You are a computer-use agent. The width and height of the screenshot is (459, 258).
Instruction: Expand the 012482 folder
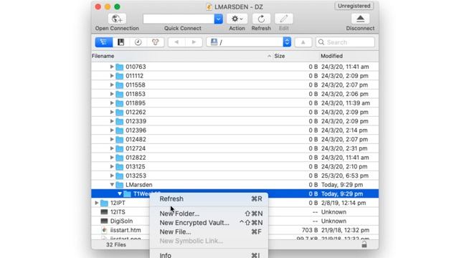tap(112, 139)
